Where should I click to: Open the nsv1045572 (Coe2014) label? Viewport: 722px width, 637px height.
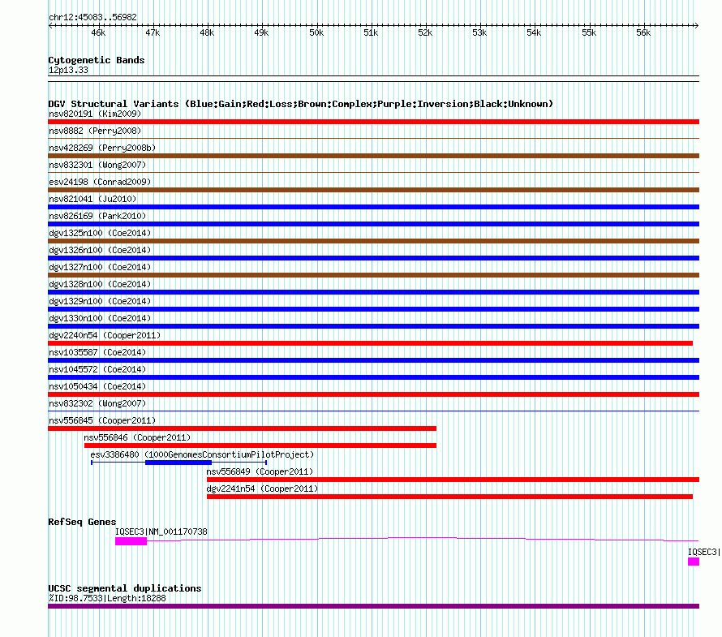pos(97,369)
